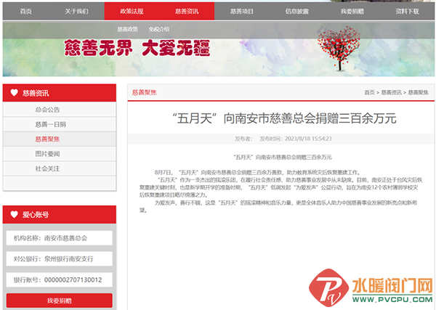This screenshot has height=310, width=436.
Task: Click the paragraph starting with 8月7日
Action: (257, 173)
